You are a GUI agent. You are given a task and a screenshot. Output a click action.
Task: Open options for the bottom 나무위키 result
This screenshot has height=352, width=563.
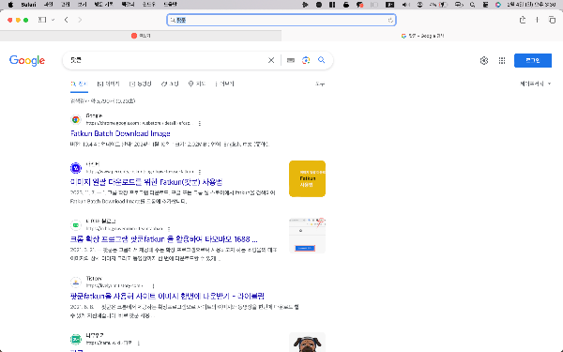click(139, 343)
